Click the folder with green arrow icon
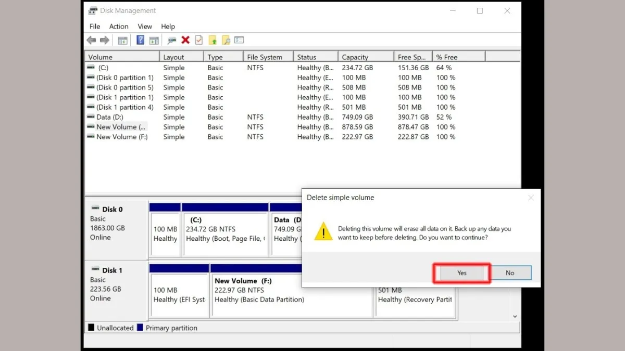 click(213, 41)
